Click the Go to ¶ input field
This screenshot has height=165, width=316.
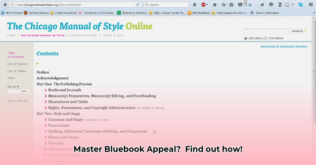(x=14, y=91)
